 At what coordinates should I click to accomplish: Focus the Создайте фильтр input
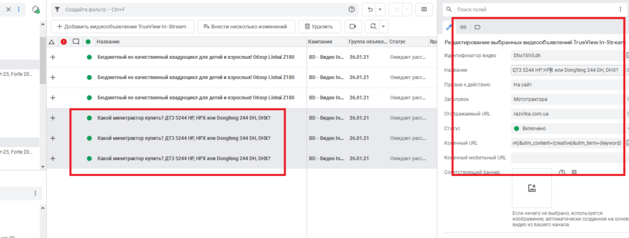click(205, 9)
